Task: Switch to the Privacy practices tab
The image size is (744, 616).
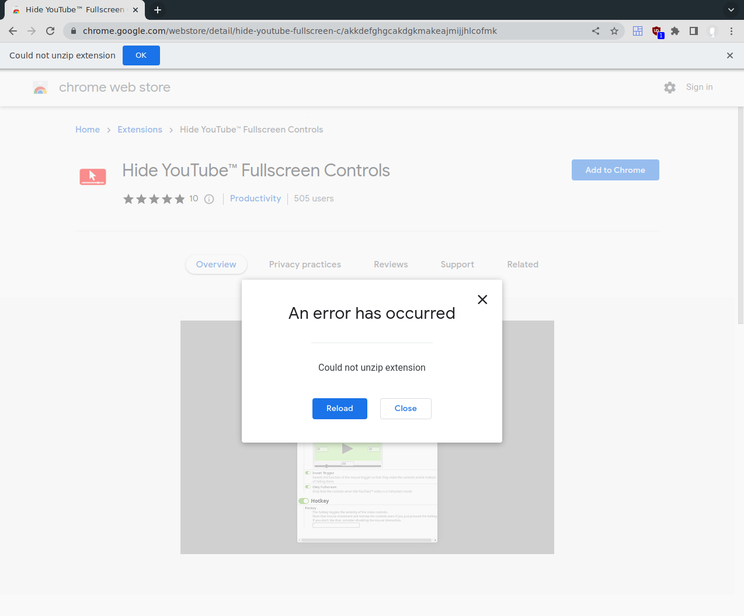Action: [305, 265]
